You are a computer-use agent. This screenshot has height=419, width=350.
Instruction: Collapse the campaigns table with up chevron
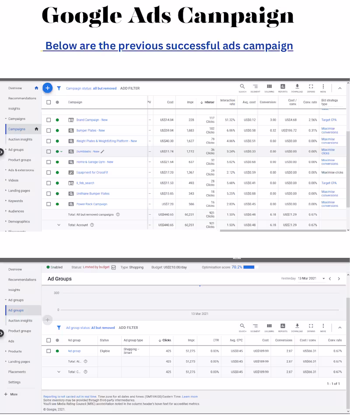340,88
